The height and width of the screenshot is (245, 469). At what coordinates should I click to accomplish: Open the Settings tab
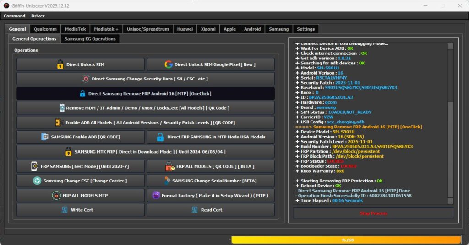click(305, 29)
